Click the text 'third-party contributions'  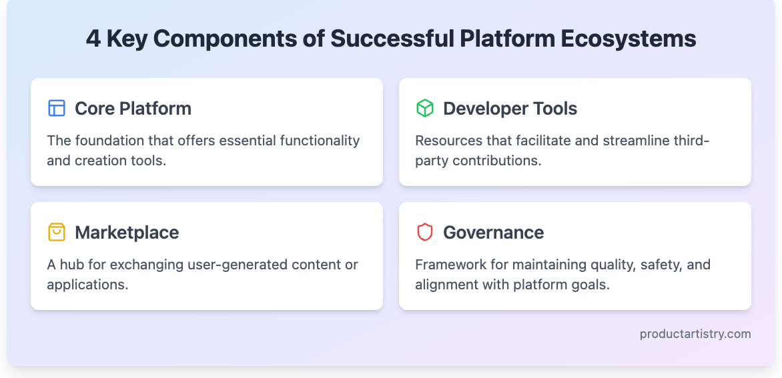click(x=562, y=151)
